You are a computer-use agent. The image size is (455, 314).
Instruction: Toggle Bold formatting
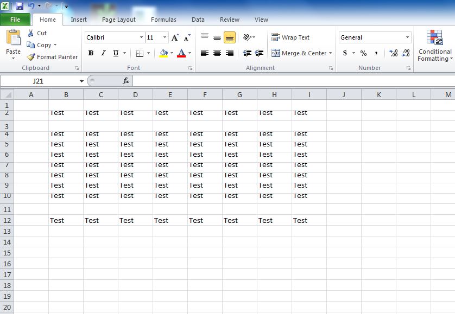[x=91, y=53]
